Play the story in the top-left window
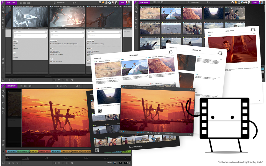This screenshot has height=166, width=266. point(63,80)
